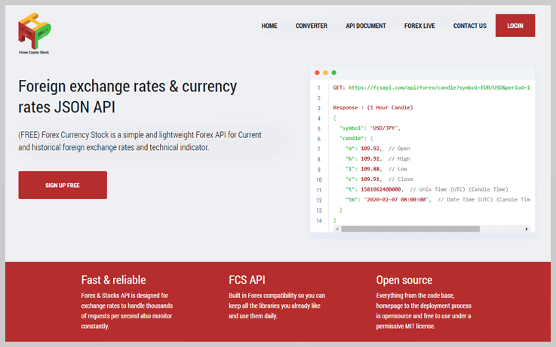Click the "t": 1581062400000 Unix time line
556x347 pixels.
(x=426, y=189)
